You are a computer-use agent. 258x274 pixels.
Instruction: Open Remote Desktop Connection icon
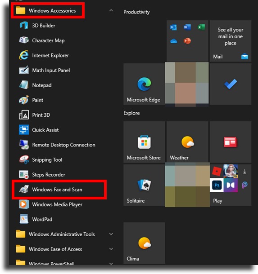click(x=24, y=145)
